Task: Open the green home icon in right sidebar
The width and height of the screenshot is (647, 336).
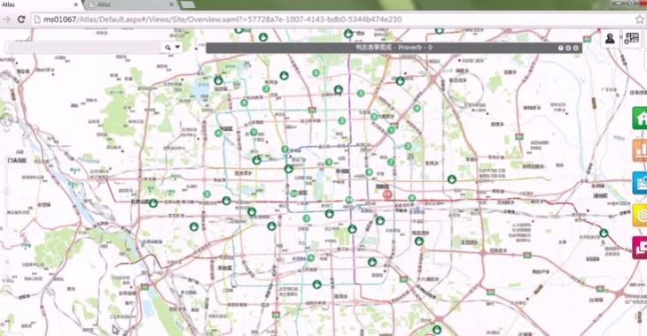Action: 641,118
